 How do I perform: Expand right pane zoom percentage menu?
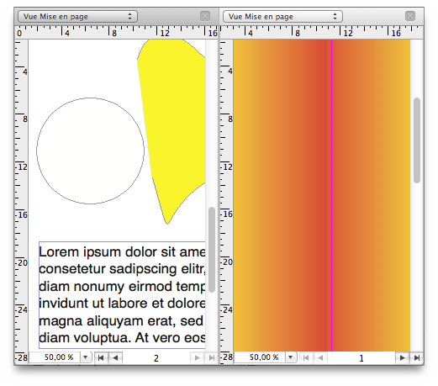point(291,357)
